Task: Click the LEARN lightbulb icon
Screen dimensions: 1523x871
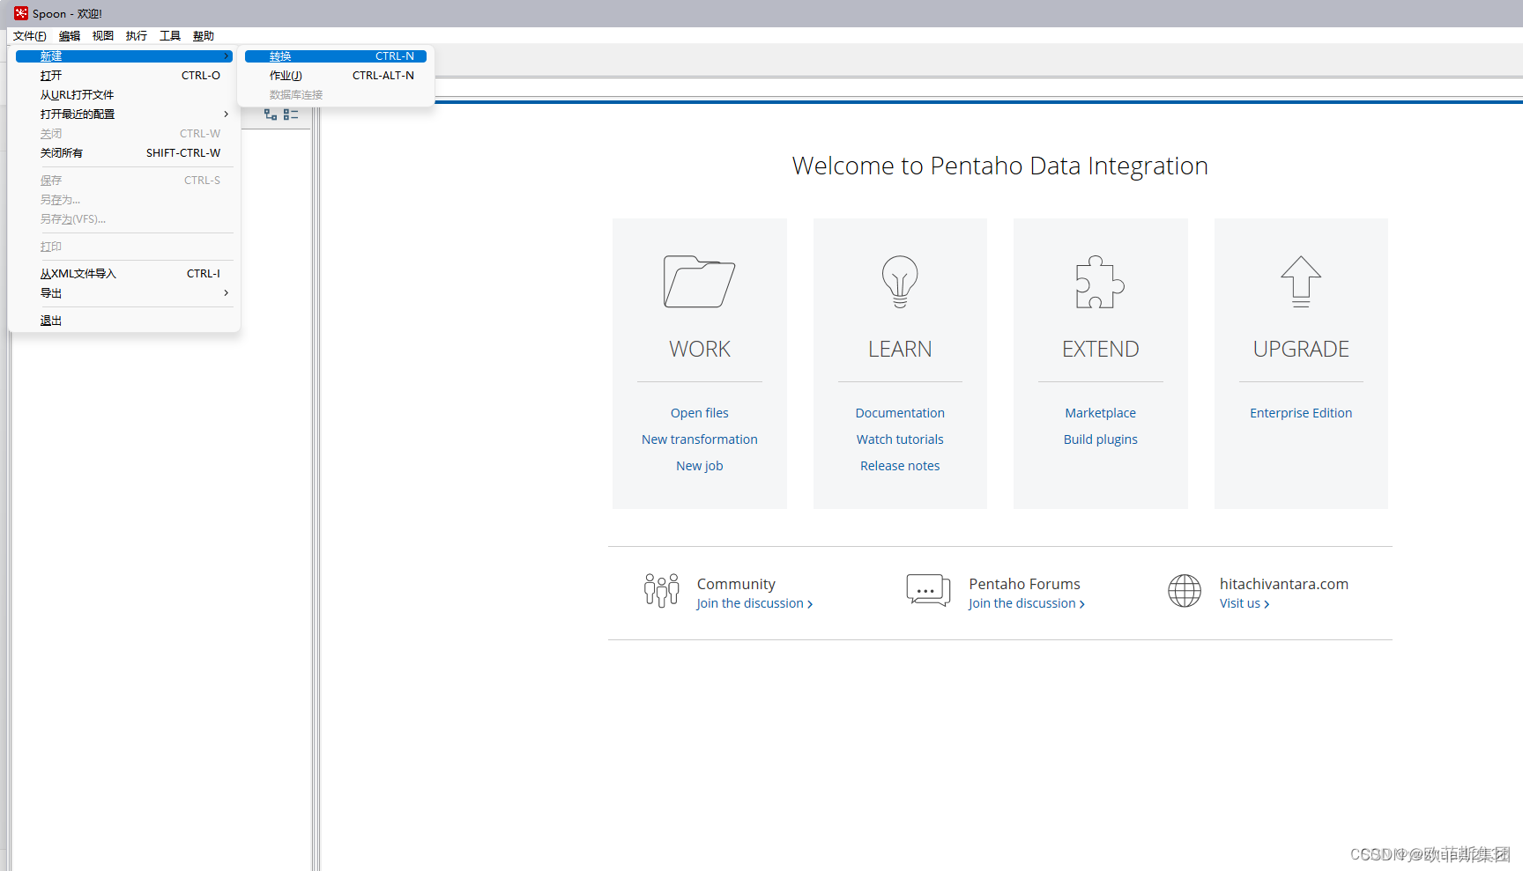Action: click(900, 282)
